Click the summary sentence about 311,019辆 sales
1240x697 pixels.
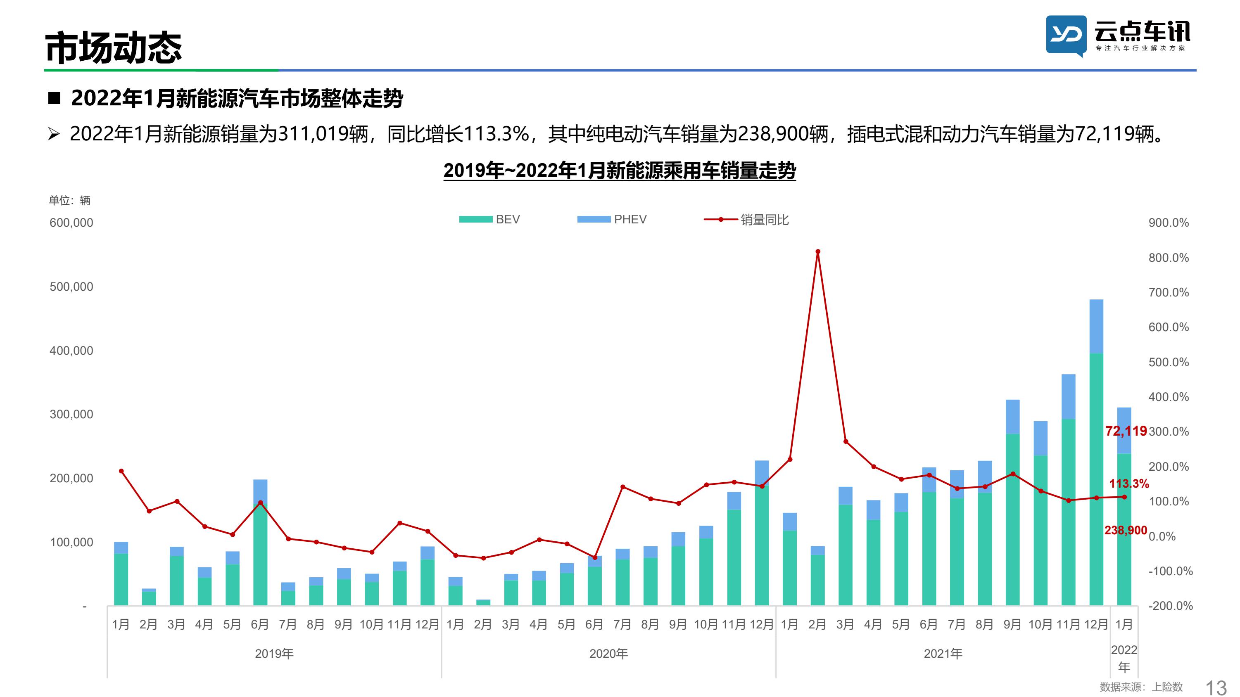coord(617,134)
